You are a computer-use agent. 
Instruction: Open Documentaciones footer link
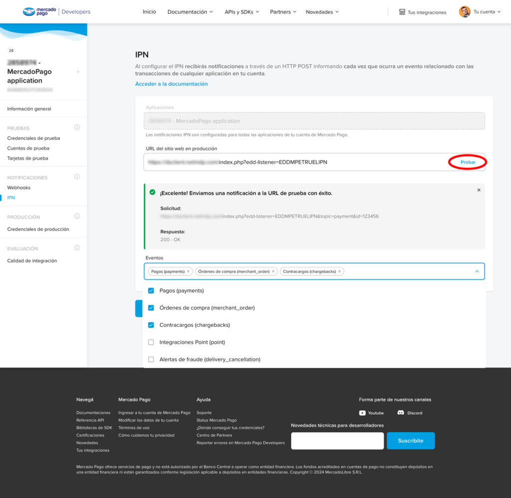[x=93, y=413]
